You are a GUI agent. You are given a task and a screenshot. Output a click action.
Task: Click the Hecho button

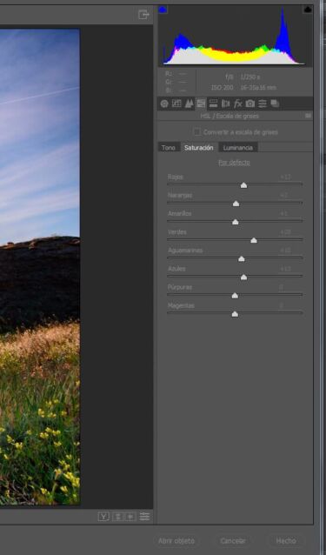[286, 541]
